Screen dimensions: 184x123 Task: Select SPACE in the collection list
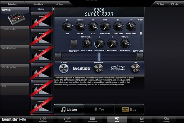(15, 16)
